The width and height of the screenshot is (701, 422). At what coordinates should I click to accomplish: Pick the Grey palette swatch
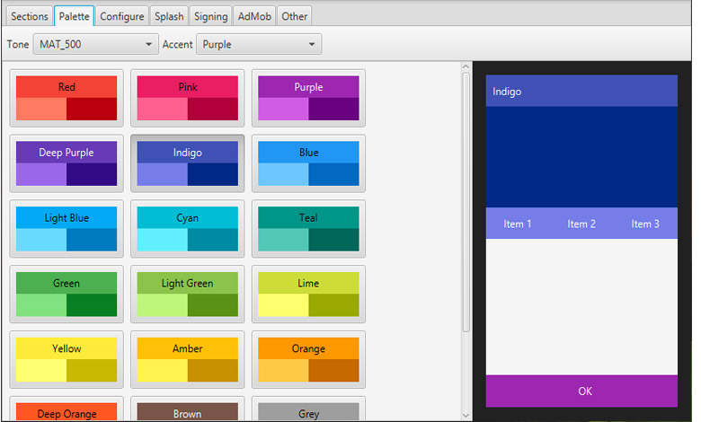308,409
